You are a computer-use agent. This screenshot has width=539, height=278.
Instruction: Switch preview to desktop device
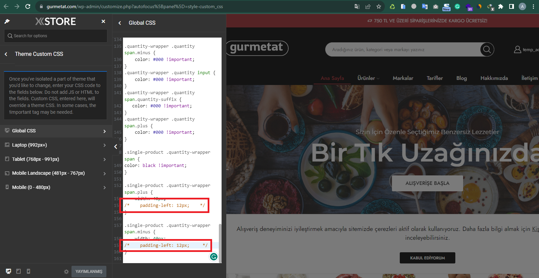8,271
